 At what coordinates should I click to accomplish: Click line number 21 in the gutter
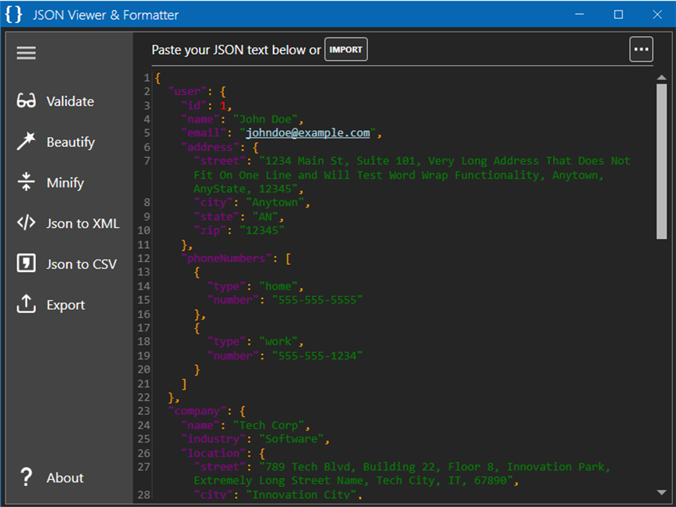[x=144, y=383]
